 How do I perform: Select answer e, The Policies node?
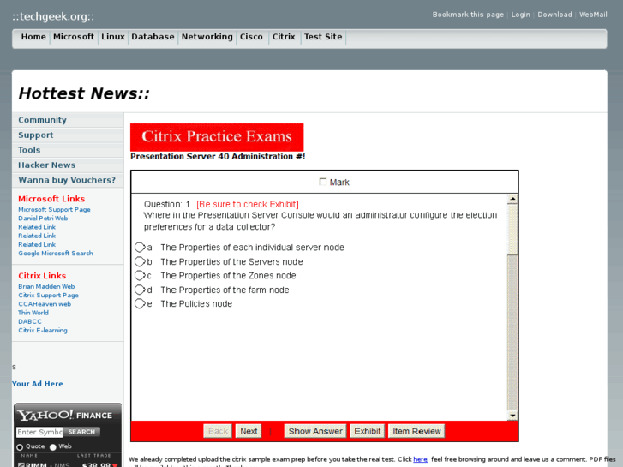point(140,303)
